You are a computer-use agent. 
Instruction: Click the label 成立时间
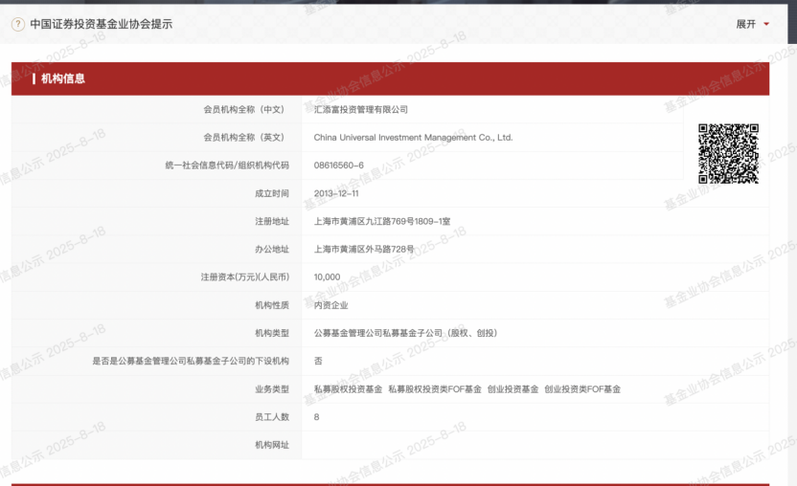coord(272,193)
